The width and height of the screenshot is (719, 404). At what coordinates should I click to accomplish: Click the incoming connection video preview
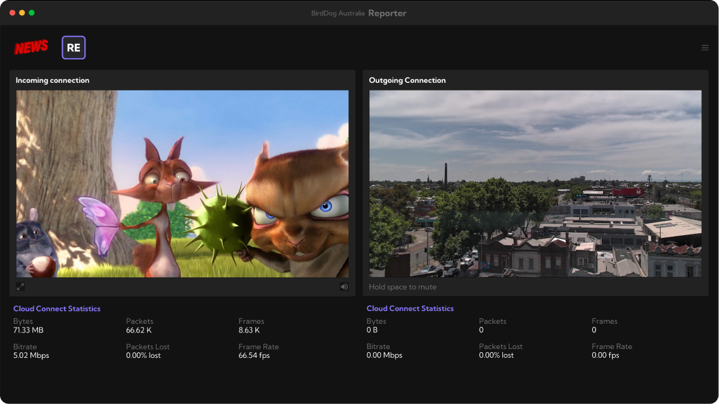(x=182, y=183)
